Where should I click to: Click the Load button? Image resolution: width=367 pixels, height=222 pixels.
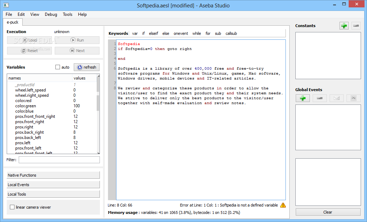(x=30, y=40)
